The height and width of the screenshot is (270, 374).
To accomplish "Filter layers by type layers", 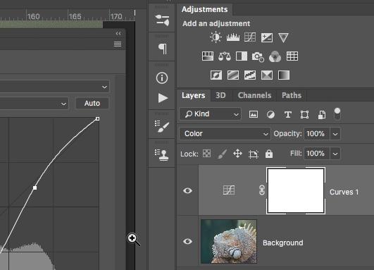I will (x=288, y=115).
